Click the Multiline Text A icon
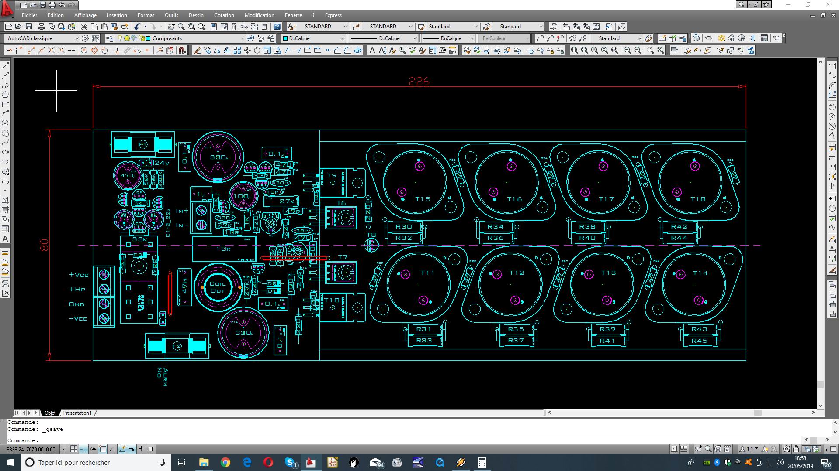The height and width of the screenshot is (471, 839). click(372, 50)
